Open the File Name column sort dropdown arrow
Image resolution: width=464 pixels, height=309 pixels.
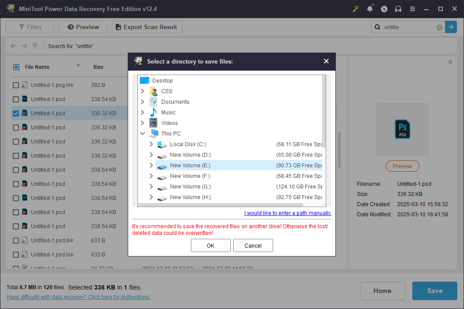click(x=78, y=66)
